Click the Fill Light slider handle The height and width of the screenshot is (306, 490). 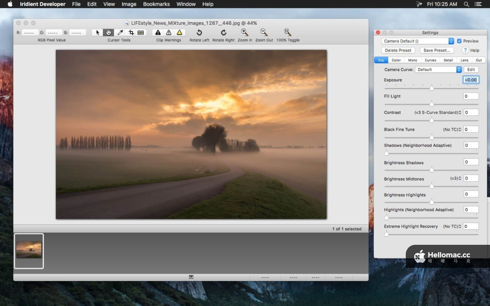(431, 104)
